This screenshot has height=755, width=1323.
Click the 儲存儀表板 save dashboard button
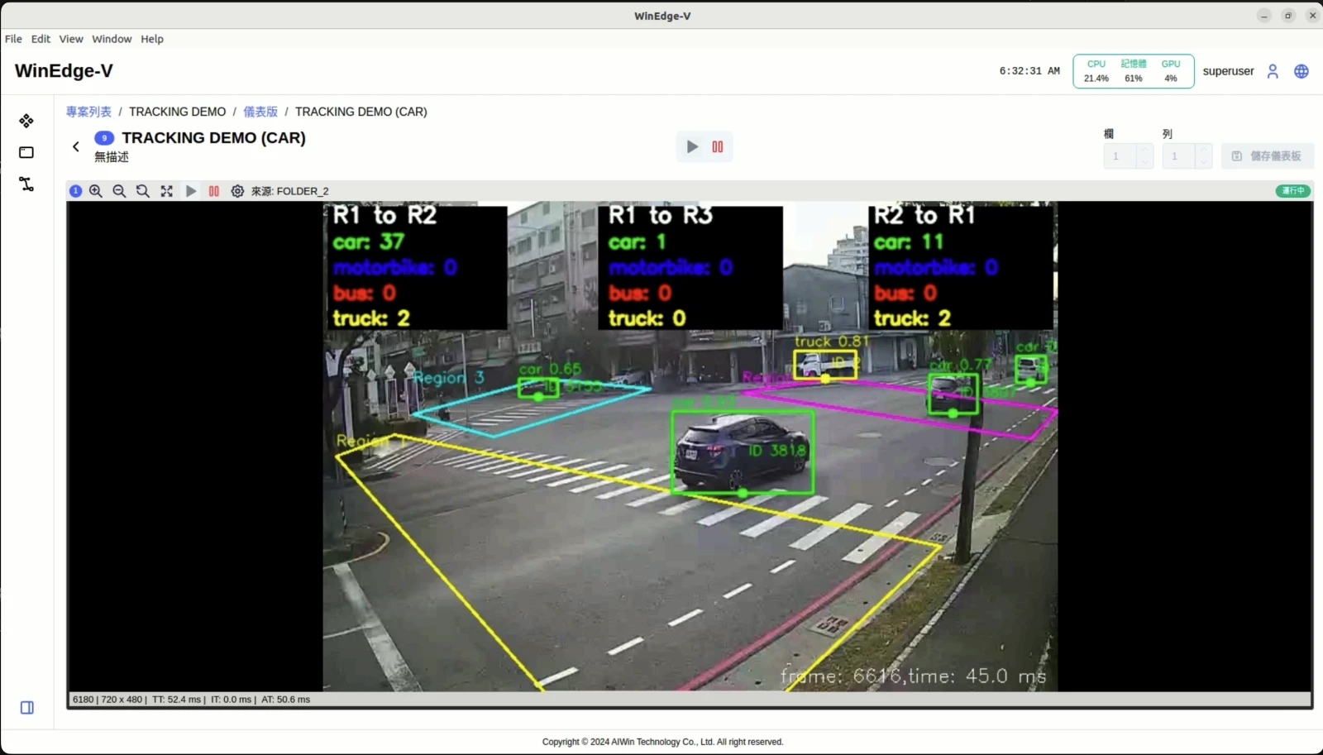pos(1268,155)
